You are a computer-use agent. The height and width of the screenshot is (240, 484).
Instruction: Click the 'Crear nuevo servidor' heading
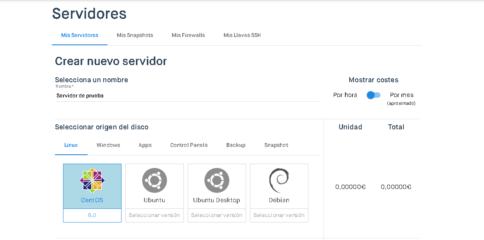(x=111, y=61)
